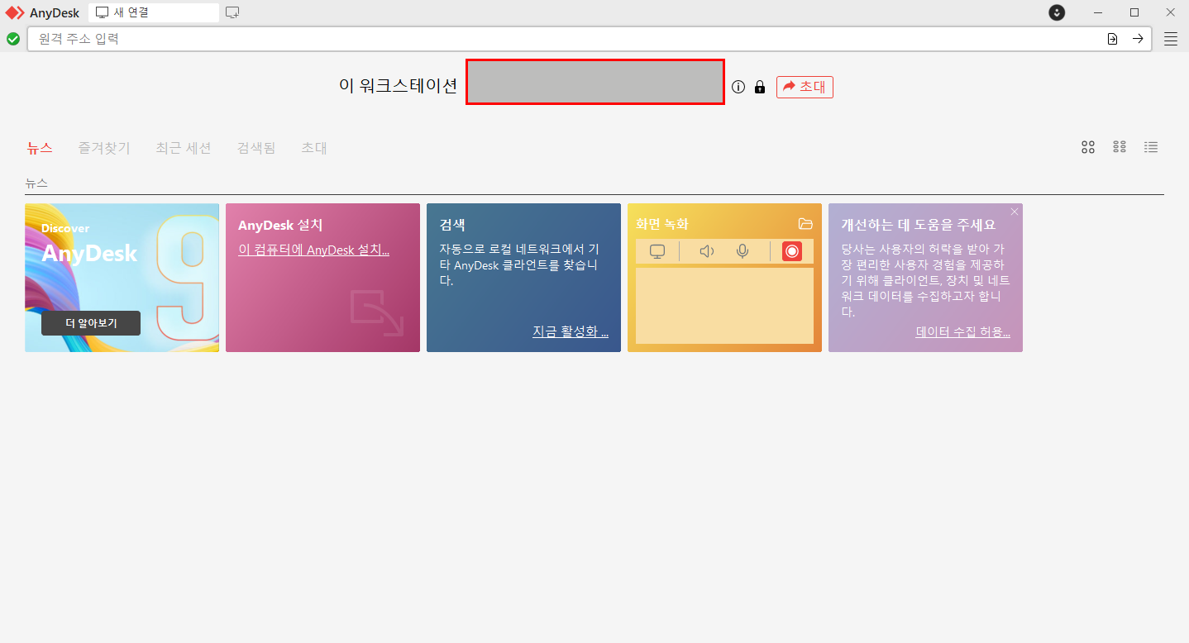Viewport: 1189px width, 643px height.
Task: Select monitor icon in screen recording card
Action: coord(657,251)
